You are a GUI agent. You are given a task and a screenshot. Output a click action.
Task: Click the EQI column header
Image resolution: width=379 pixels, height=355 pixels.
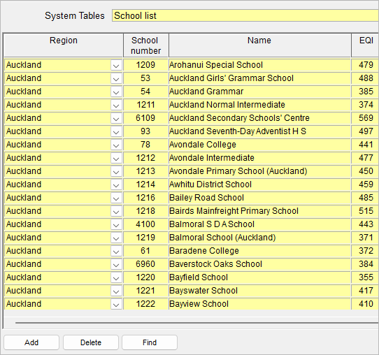(365, 45)
